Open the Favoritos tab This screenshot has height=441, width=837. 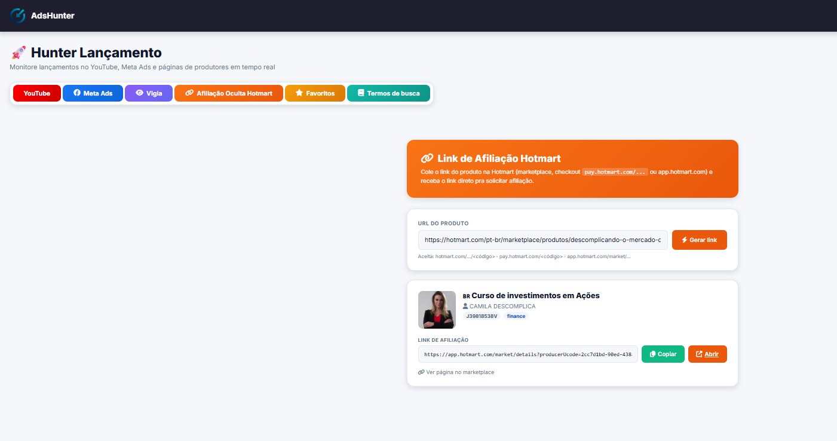pyautogui.click(x=315, y=93)
